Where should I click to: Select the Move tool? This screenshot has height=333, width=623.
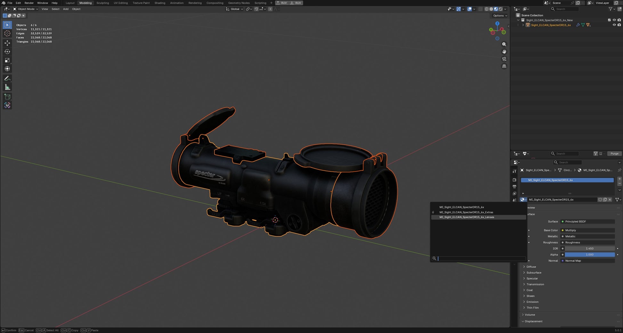pyautogui.click(x=7, y=43)
